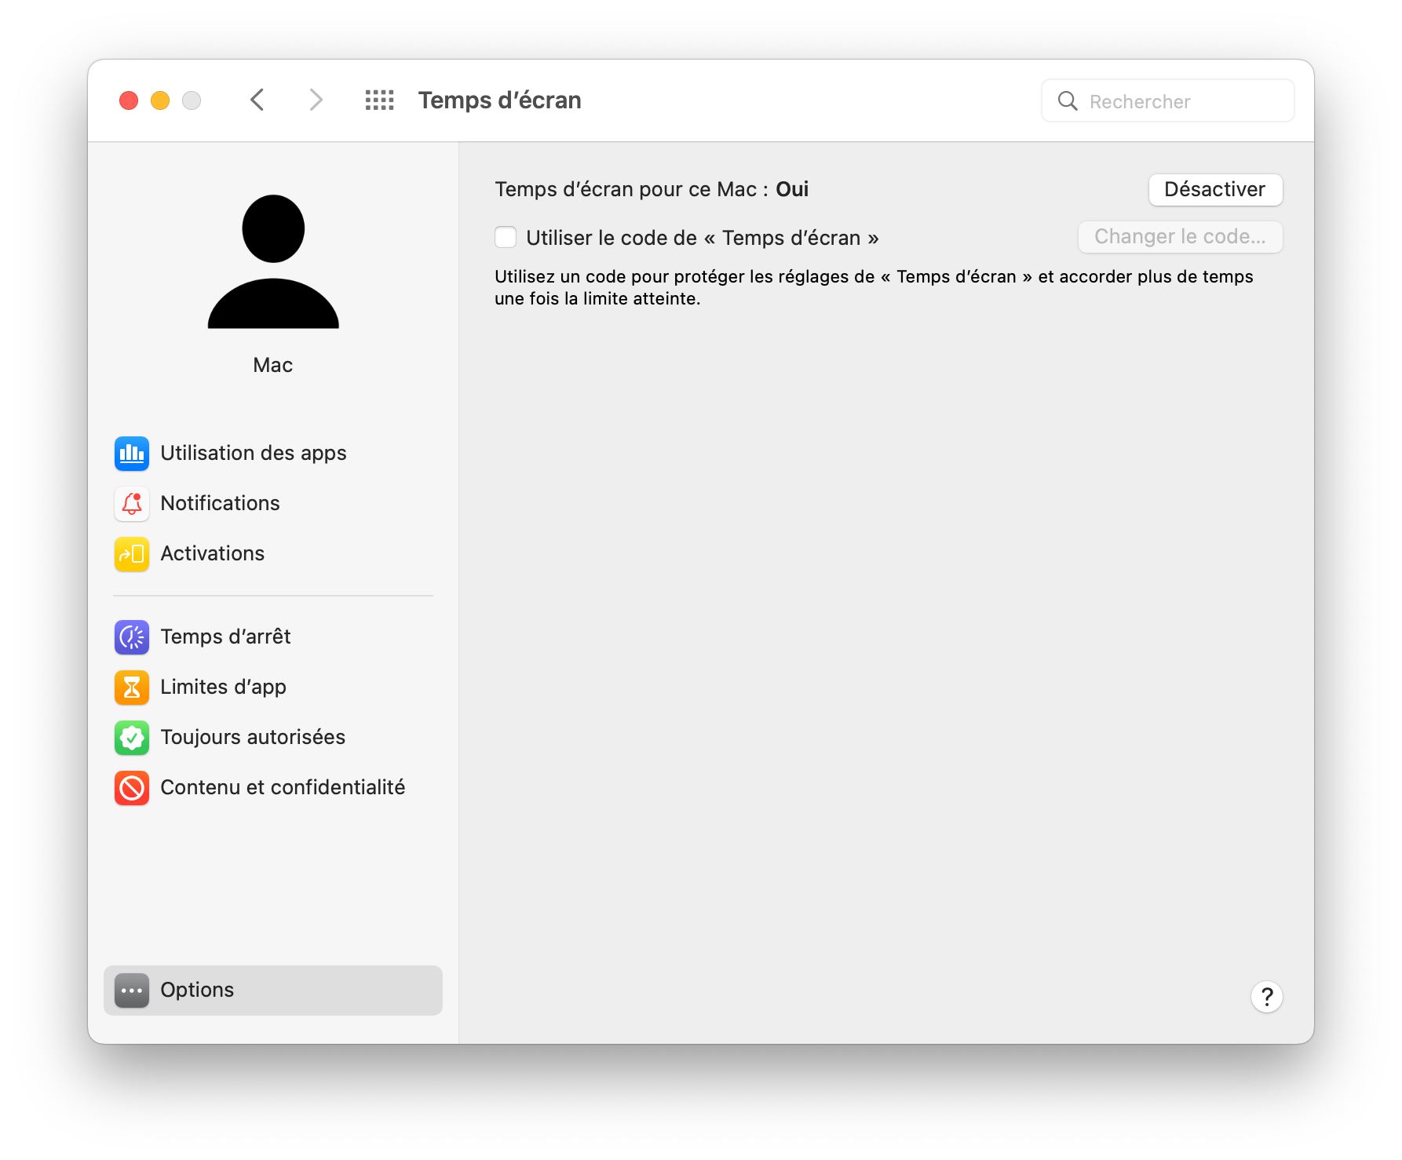
Task: Click the Mac user avatar picture
Action: (x=273, y=261)
